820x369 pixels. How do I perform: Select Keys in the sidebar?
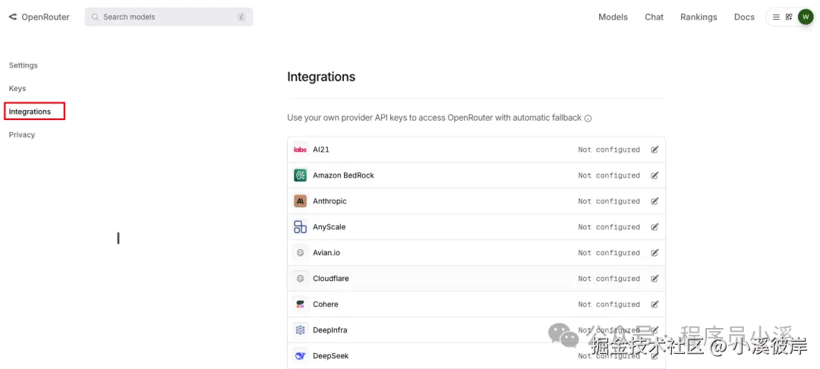click(17, 89)
